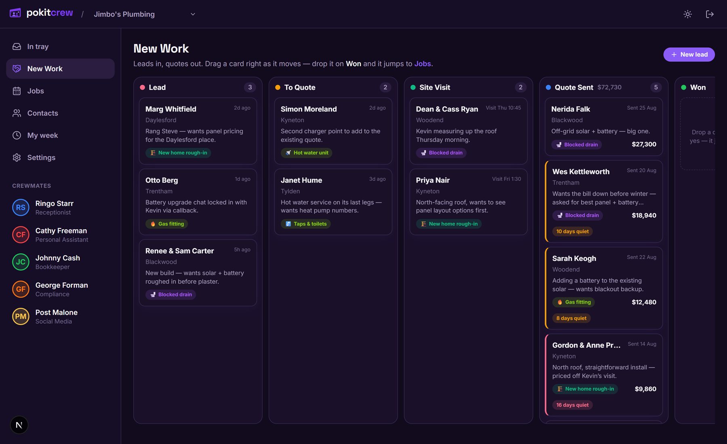This screenshot has width=727, height=444.
Task: Click Priya Nair's name
Action: click(x=433, y=180)
